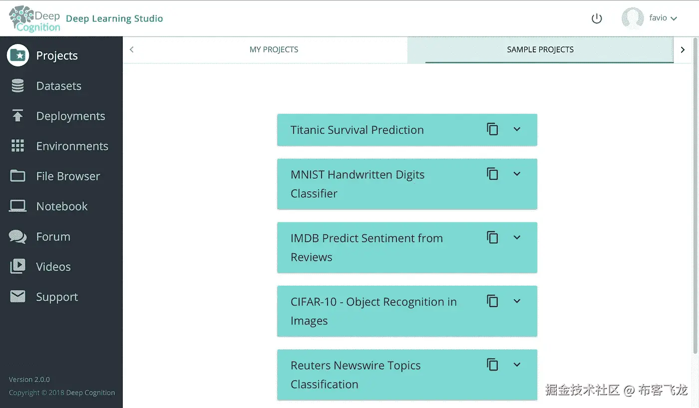Viewport: 699px width, 408px height.
Task: Select the Sample Projects tab
Action: pos(540,49)
